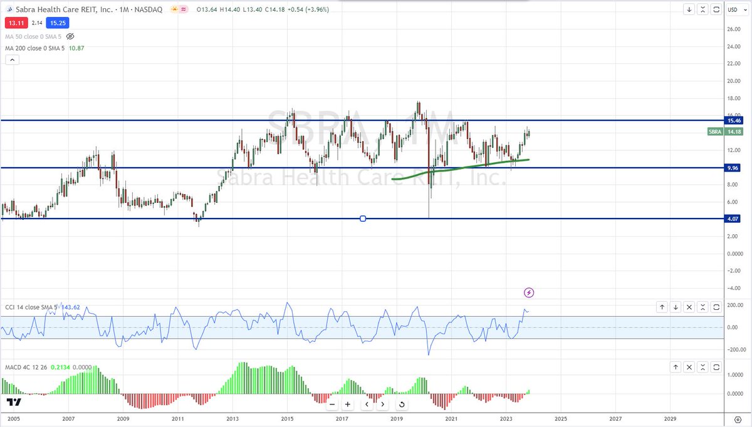Click the SBRA 14.18 current price label
Screen dimensions: 752x427
coord(724,131)
